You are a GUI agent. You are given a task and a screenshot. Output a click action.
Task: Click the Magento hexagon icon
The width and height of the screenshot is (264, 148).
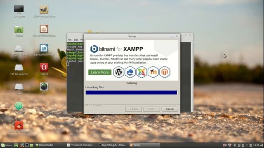click(165, 72)
